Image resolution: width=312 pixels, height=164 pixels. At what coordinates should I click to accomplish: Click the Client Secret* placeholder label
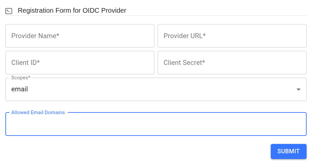coord(184,63)
